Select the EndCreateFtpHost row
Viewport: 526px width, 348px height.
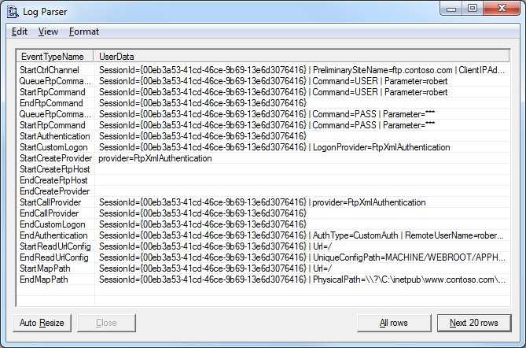click(53, 180)
